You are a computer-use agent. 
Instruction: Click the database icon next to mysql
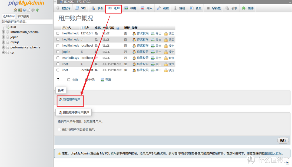pos(8,42)
